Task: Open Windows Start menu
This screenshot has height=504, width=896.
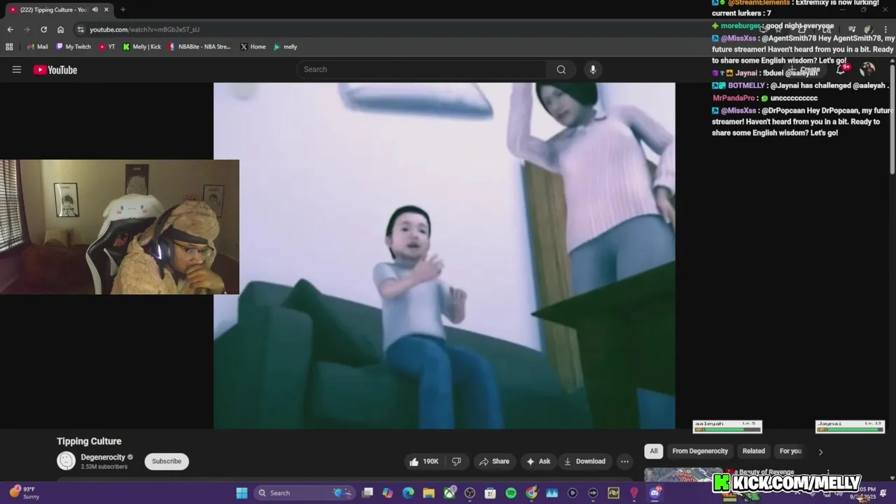Action: (x=241, y=493)
